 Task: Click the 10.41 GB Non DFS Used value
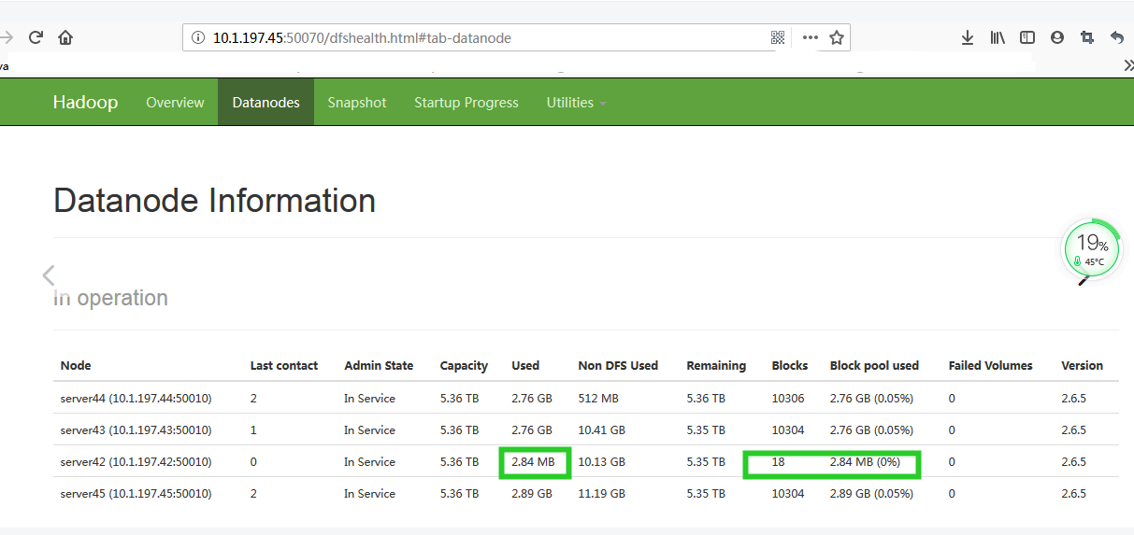602,429
